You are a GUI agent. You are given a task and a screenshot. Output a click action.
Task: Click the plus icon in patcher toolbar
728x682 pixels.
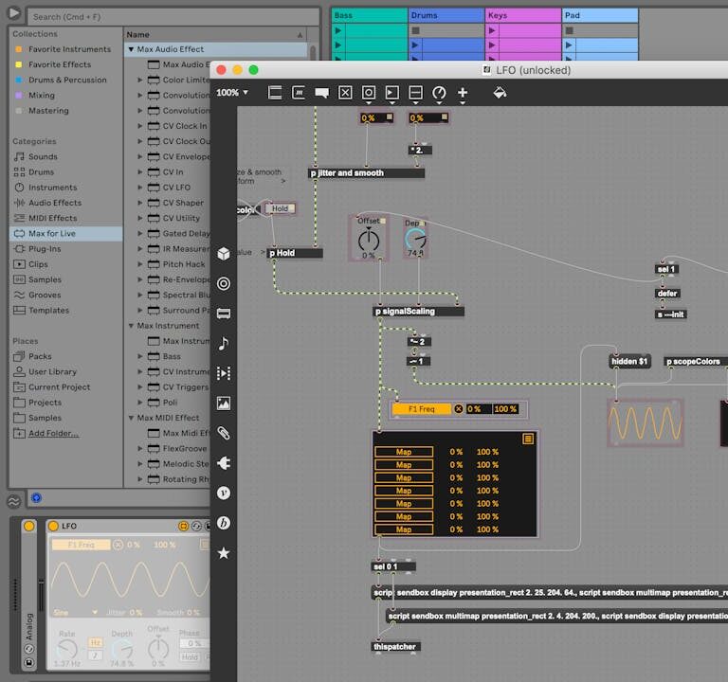tap(463, 93)
